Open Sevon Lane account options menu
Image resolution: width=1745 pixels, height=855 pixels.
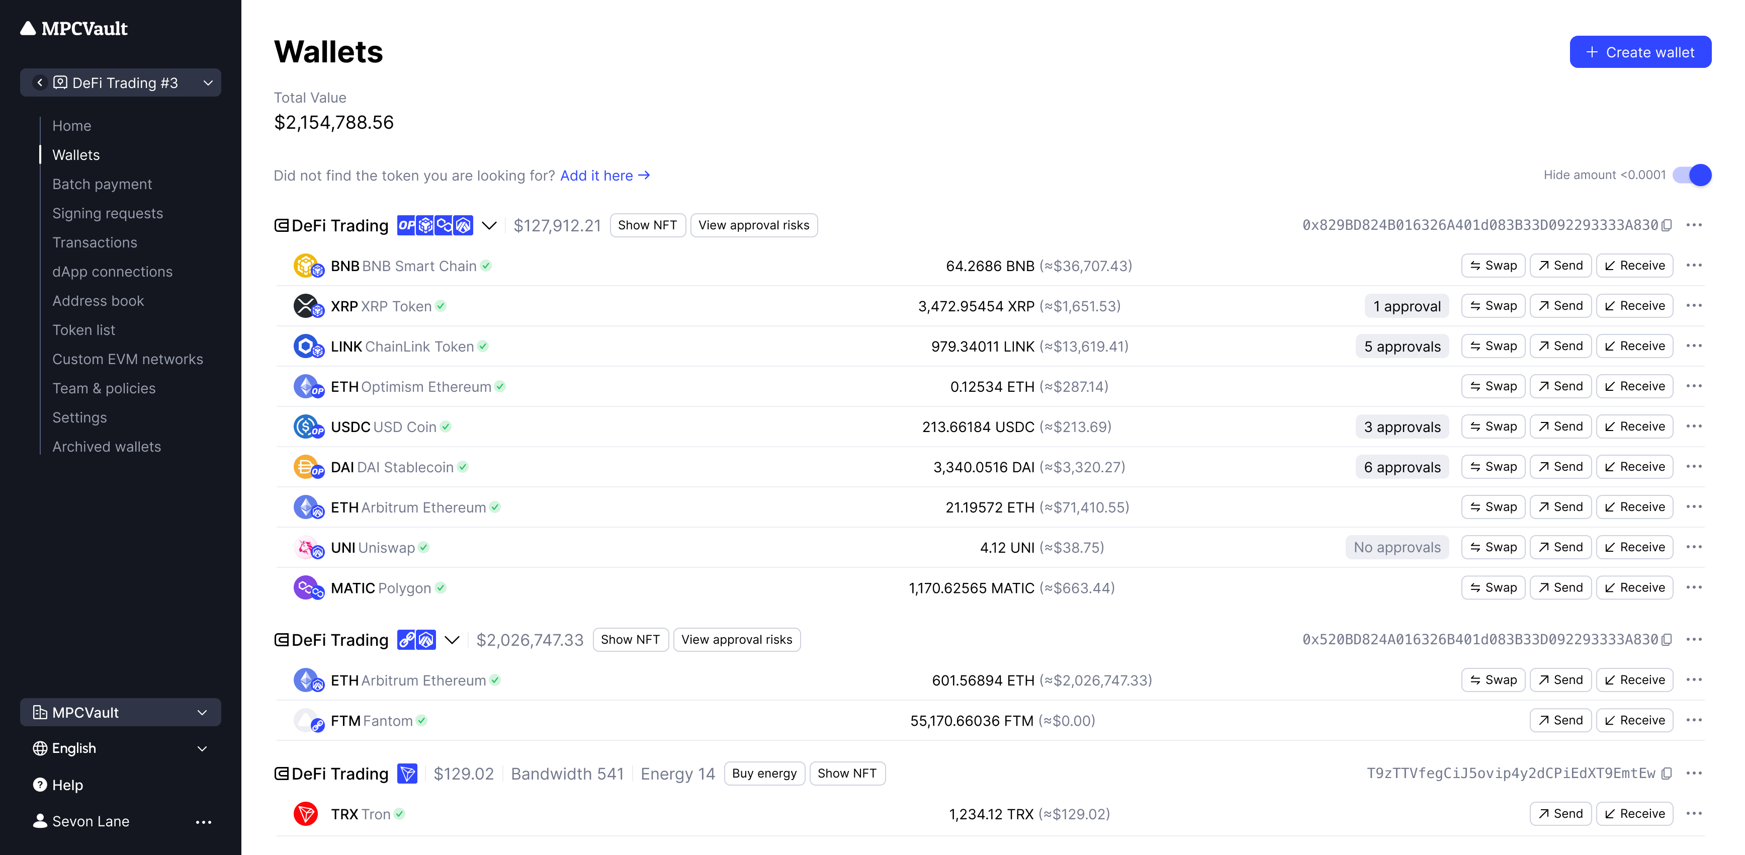(x=203, y=822)
